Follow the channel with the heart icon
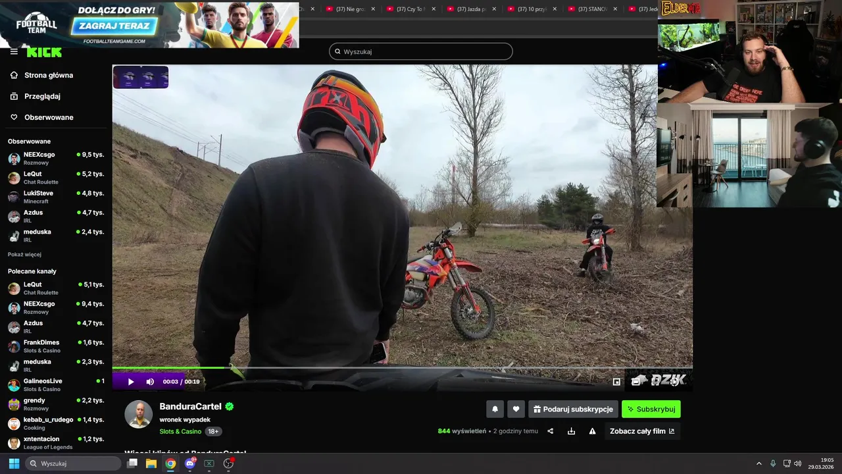 [516, 409]
